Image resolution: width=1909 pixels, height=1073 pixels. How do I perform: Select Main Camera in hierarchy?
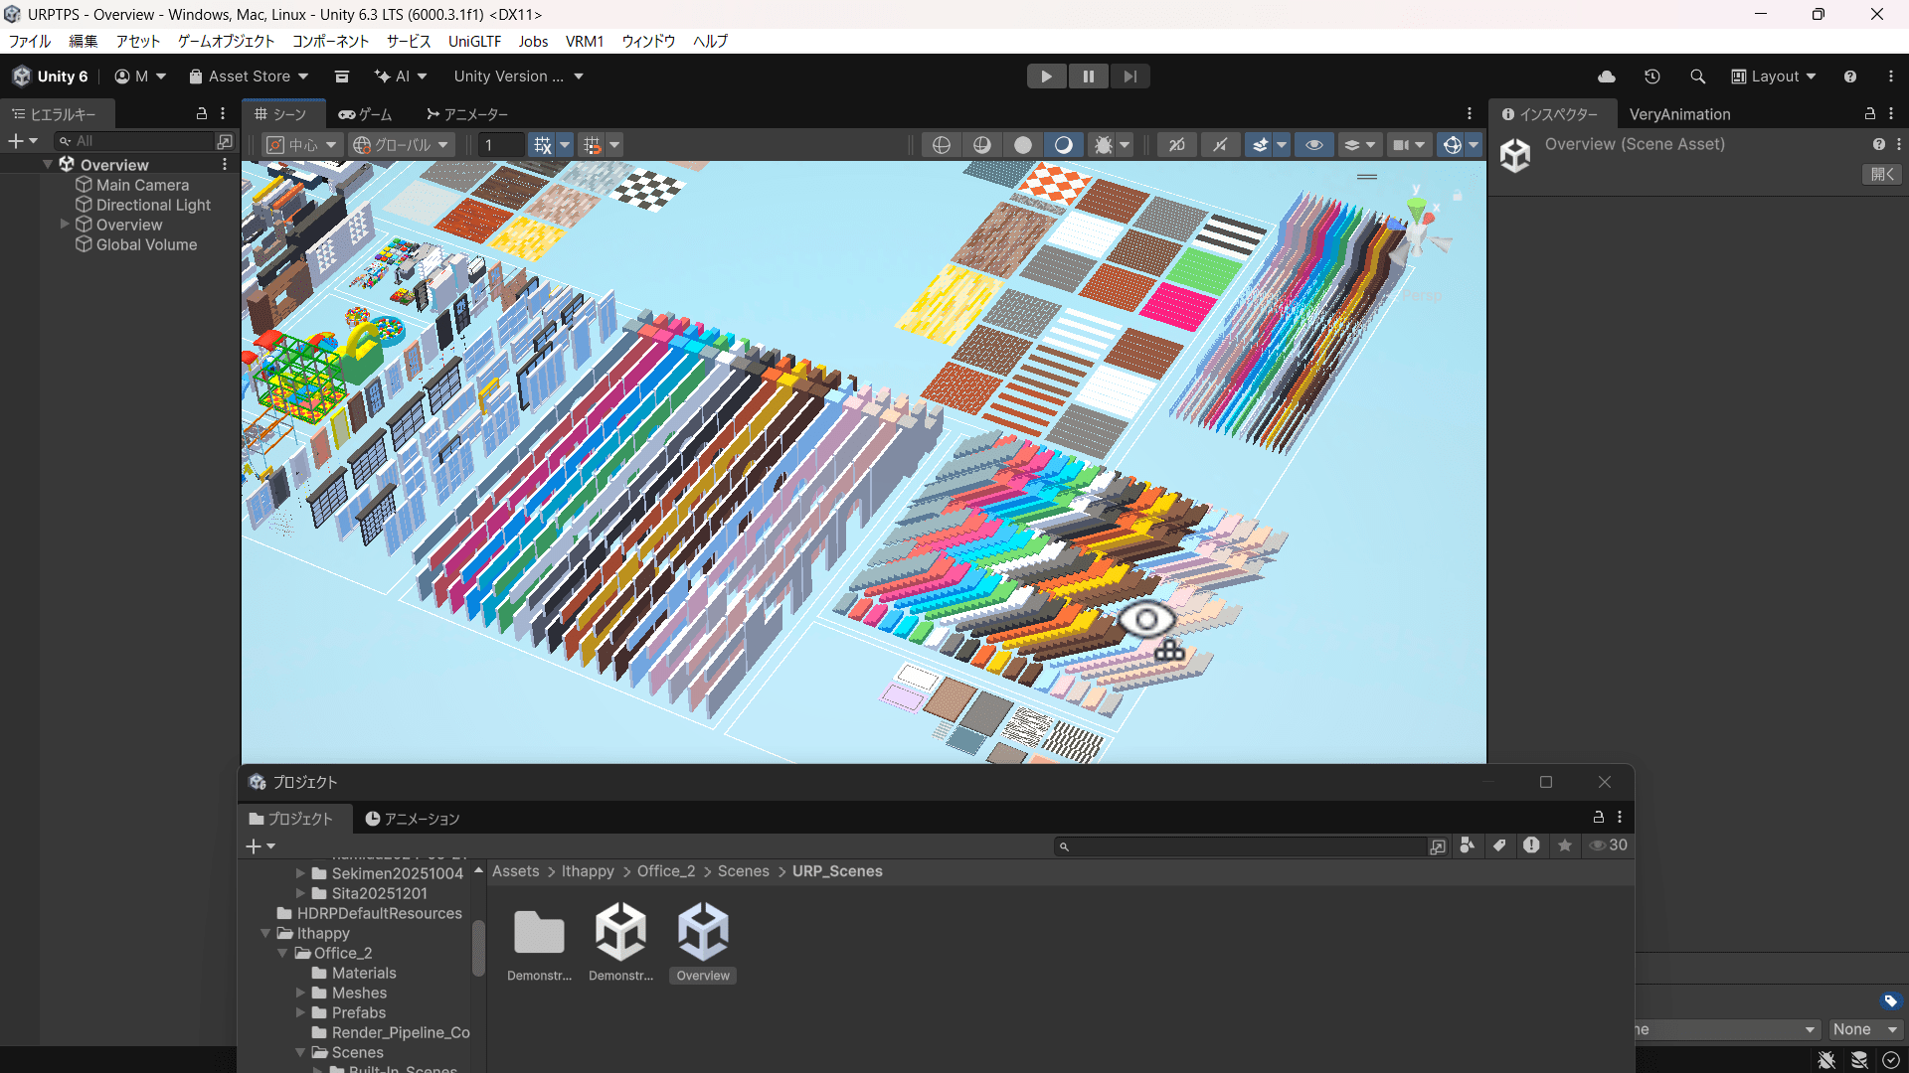tap(142, 185)
